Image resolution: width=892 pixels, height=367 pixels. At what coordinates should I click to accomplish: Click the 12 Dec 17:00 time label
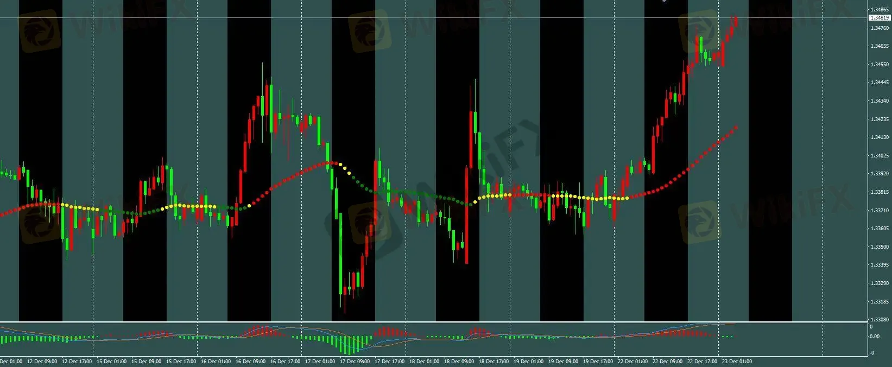tap(77, 361)
